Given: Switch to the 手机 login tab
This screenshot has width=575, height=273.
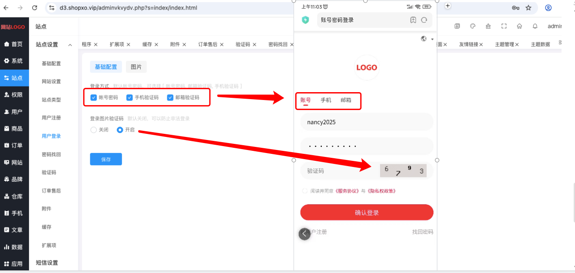Looking at the screenshot, I should 326,100.
